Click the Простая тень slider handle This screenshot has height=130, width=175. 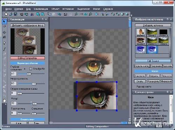point(20,113)
